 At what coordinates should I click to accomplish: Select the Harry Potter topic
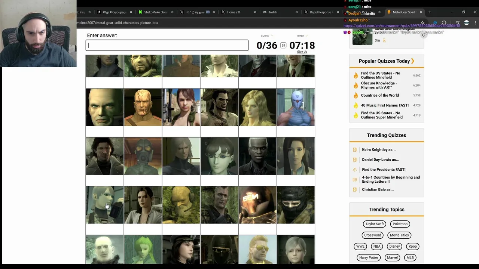(x=369, y=258)
